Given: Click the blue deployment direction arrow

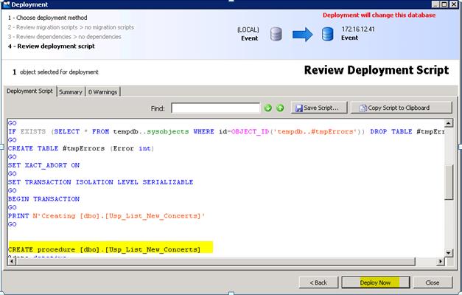Looking at the screenshot, I should [x=302, y=34].
